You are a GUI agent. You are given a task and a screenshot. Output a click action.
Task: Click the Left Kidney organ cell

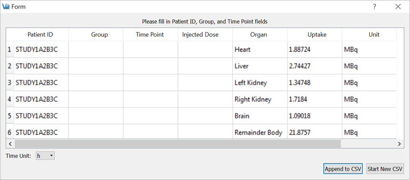pos(259,83)
